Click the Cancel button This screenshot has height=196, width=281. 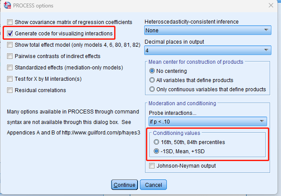tap(153, 185)
